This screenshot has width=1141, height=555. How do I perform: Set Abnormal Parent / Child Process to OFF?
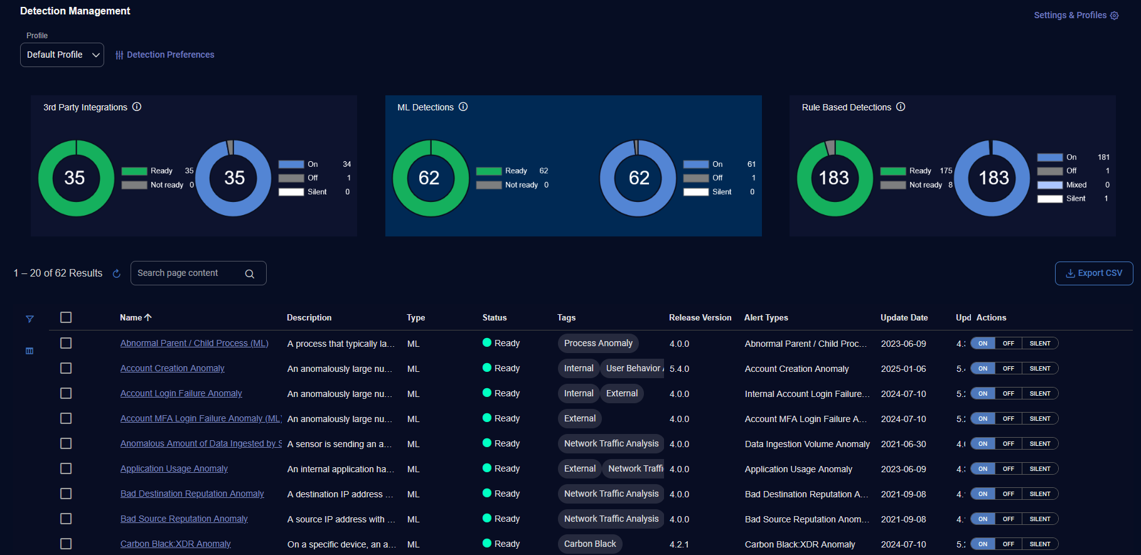point(1009,343)
